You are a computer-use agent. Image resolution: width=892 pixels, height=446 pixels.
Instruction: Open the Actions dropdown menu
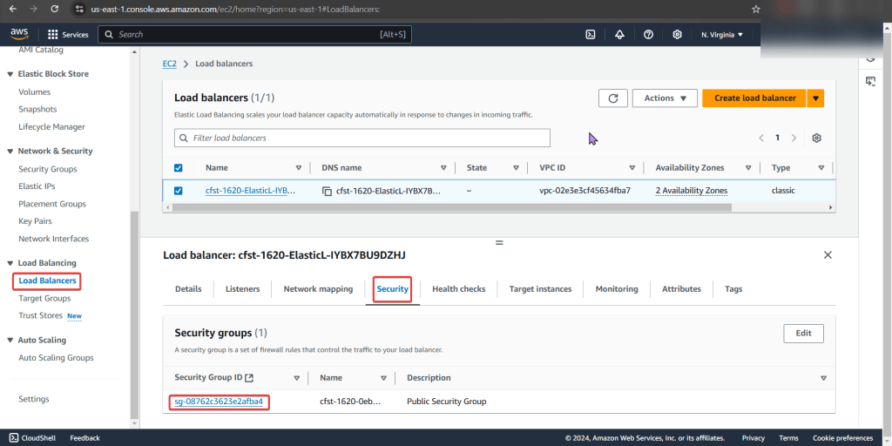coord(665,98)
